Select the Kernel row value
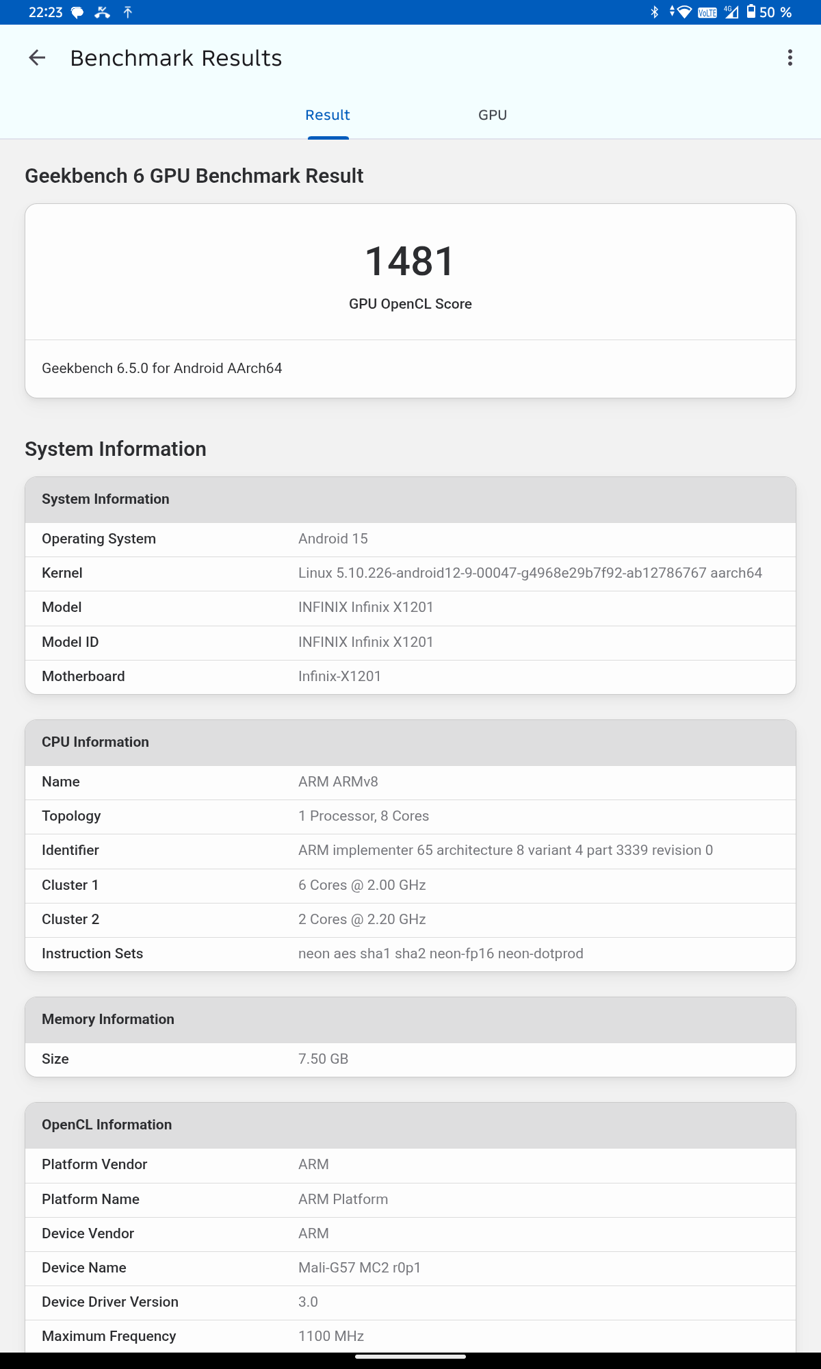Viewport: 821px width, 1369px height. point(530,573)
